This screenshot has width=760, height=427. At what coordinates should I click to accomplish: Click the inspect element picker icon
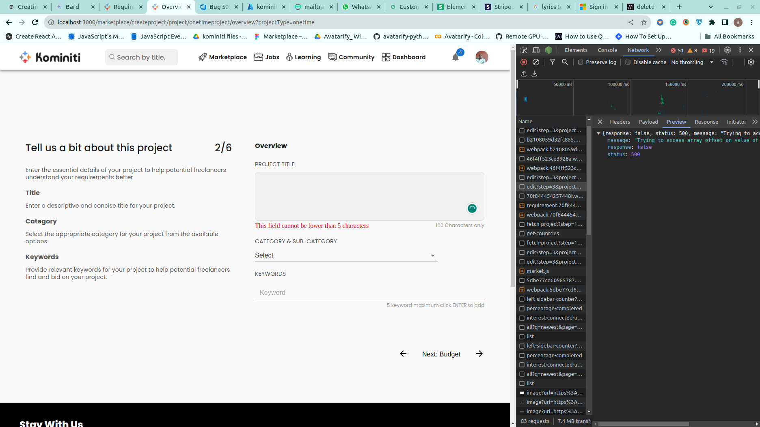click(524, 50)
